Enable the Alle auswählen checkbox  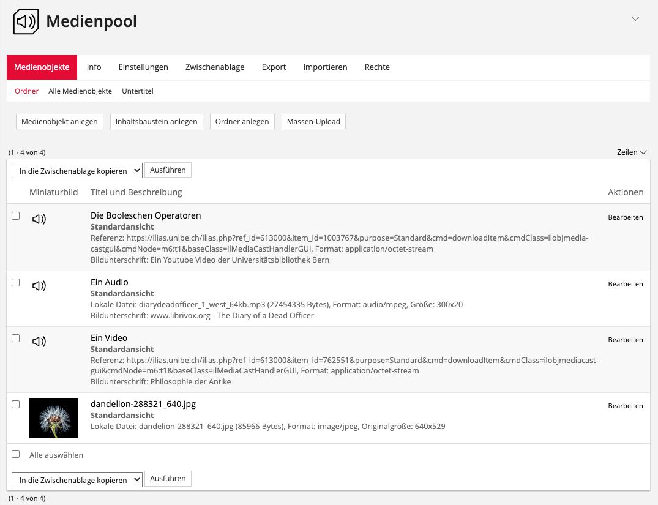point(16,454)
